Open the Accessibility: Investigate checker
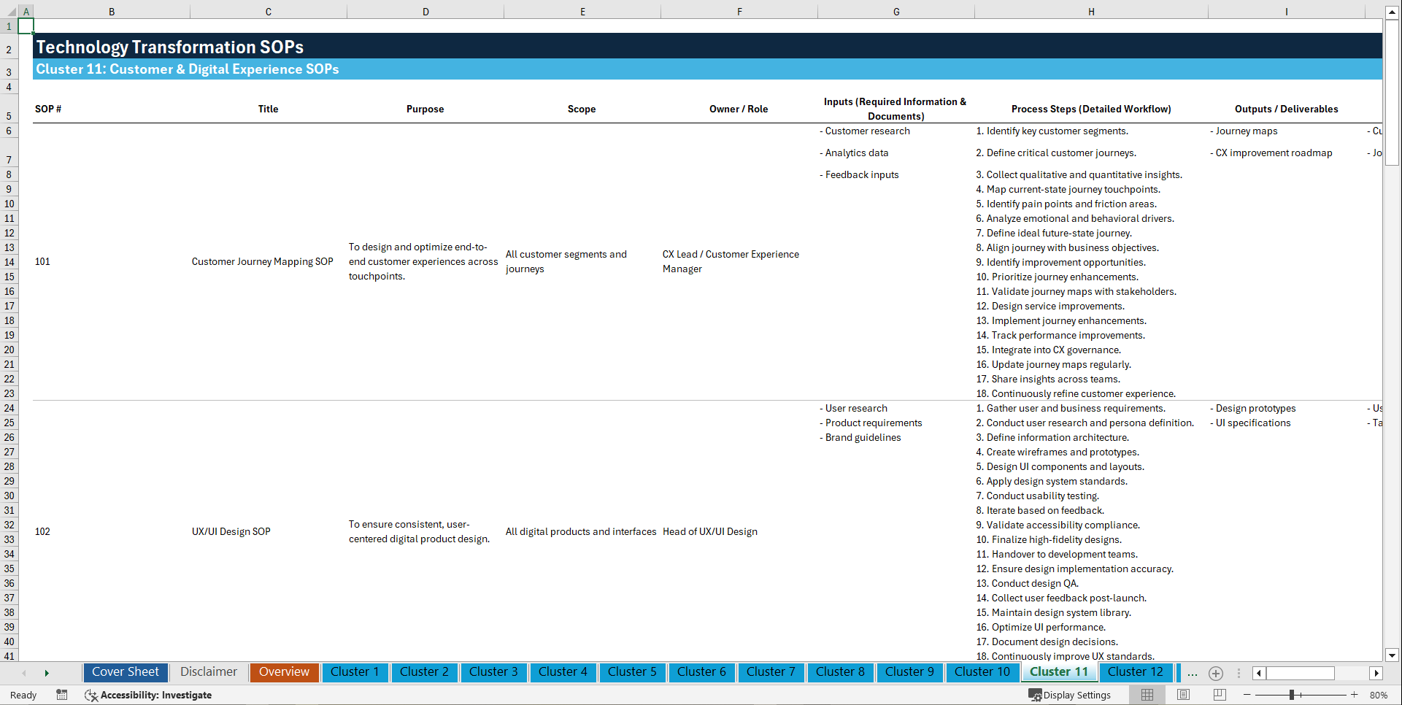This screenshot has width=1402, height=705. coord(149,695)
